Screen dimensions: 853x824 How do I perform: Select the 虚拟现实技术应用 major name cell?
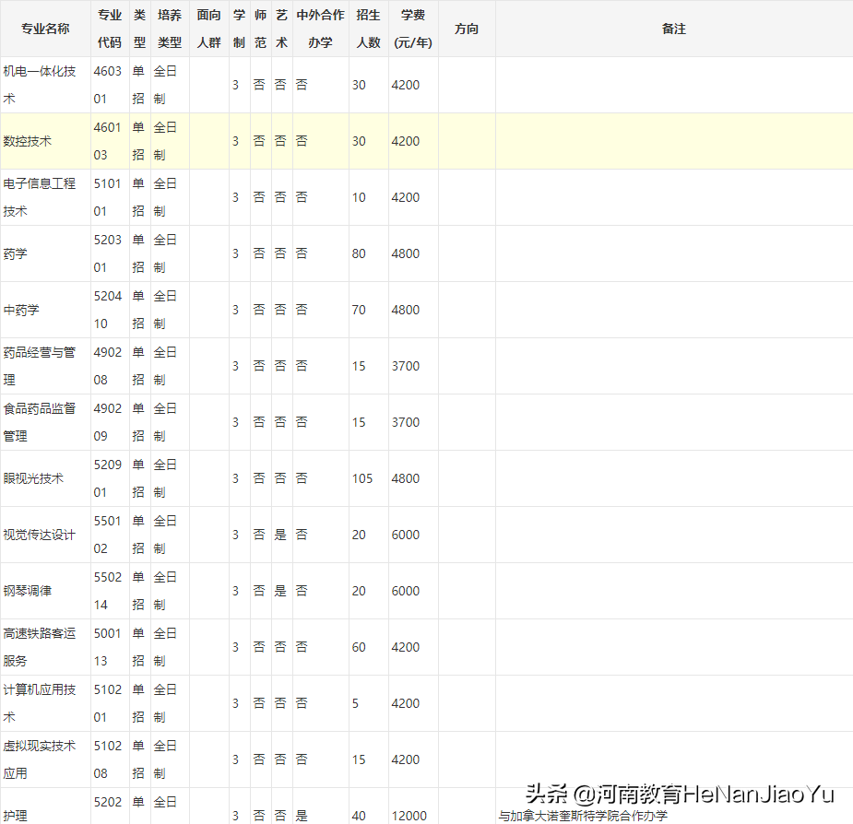(40, 759)
